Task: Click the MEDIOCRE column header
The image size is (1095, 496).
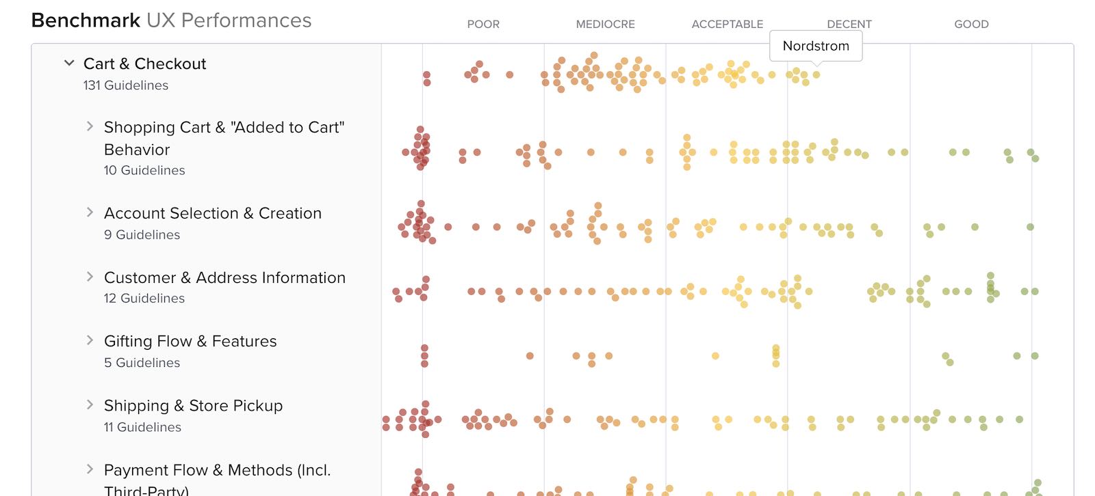Action: pyautogui.click(x=605, y=24)
